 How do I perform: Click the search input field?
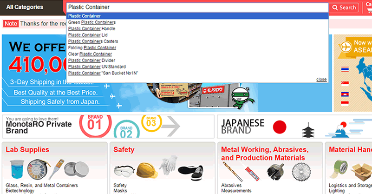pos(197,7)
